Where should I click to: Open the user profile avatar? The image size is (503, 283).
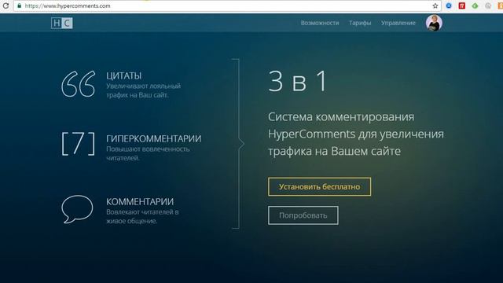click(434, 23)
